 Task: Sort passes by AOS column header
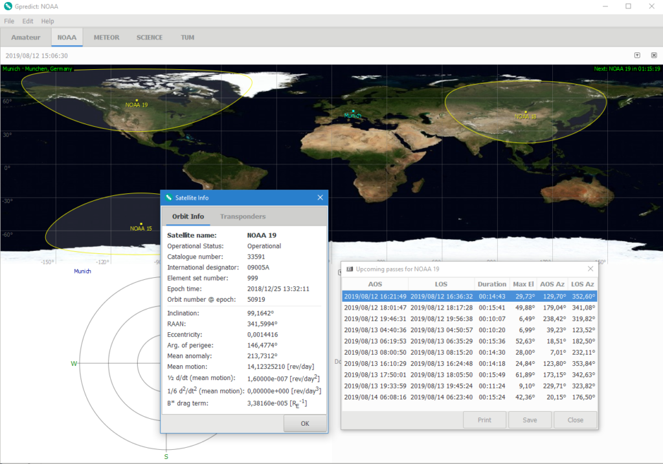pyautogui.click(x=375, y=284)
